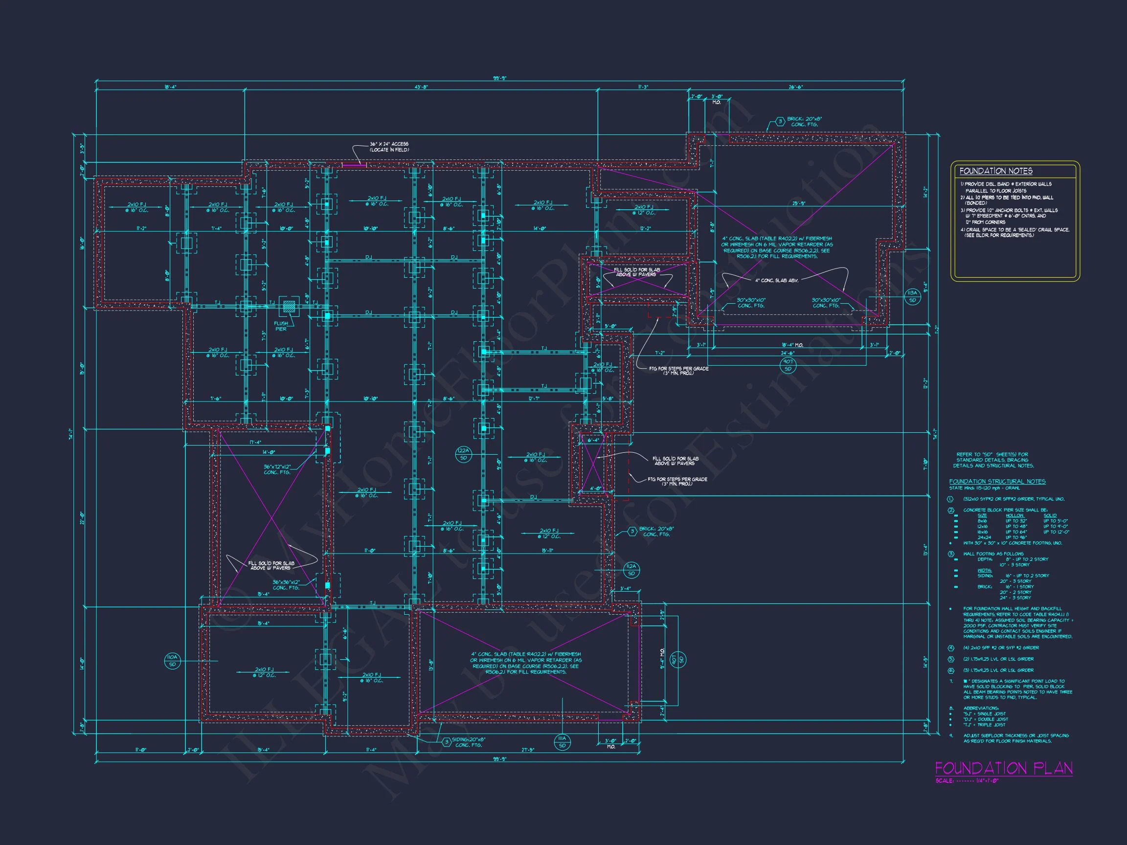Click the 122A SD detail bubble

tap(463, 454)
